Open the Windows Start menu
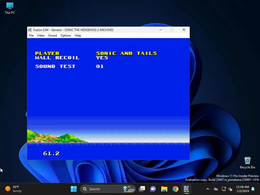 (74, 189)
